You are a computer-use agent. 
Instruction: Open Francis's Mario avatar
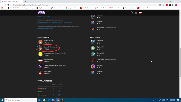click(40, 48)
